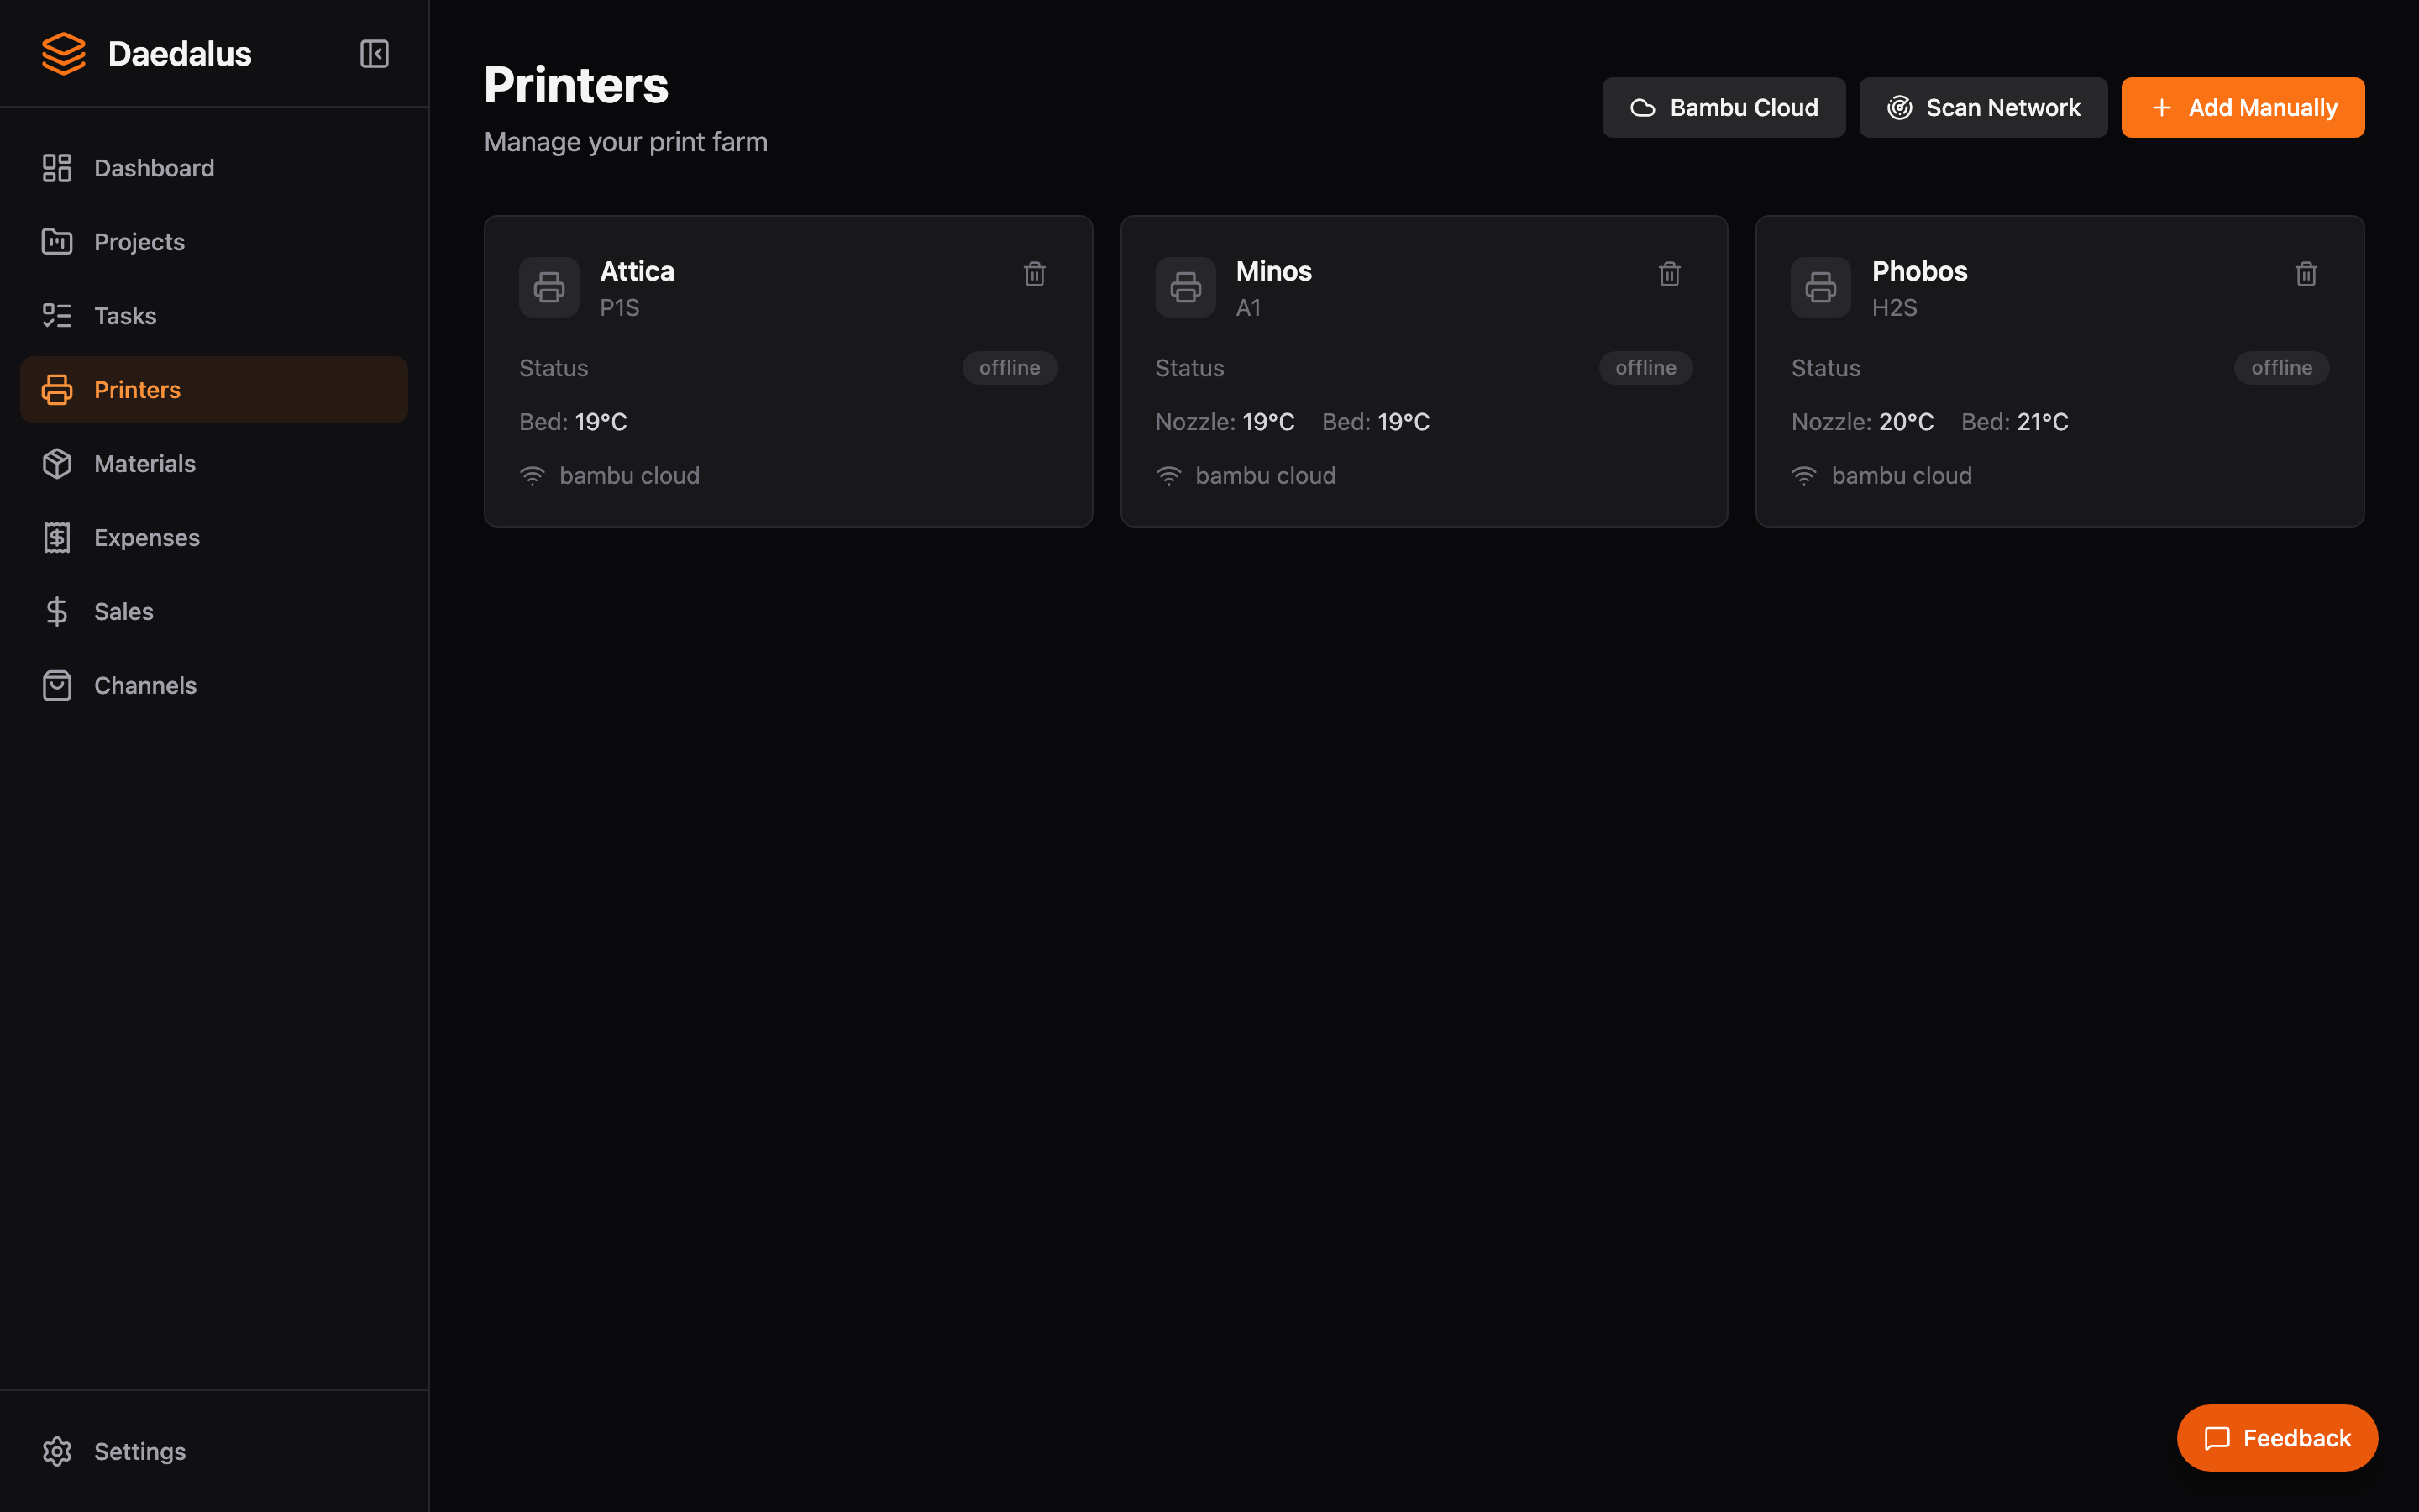Screen dimensions: 2419x1512
Task: Open Projects in sidebar
Action: click(139, 242)
